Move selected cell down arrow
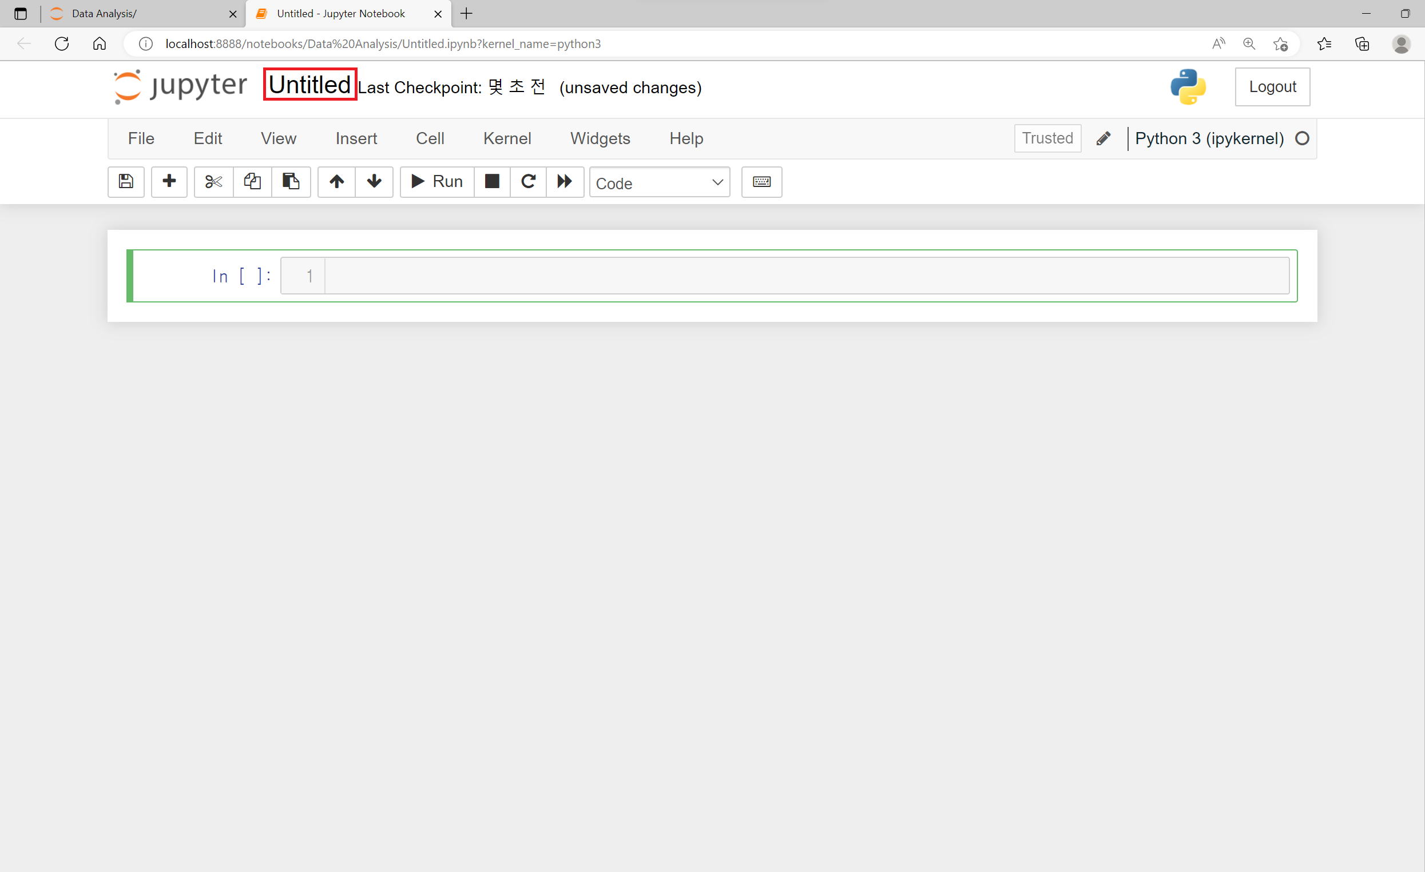The image size is (1425, 872). [374, 182]
